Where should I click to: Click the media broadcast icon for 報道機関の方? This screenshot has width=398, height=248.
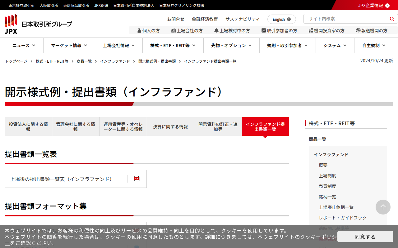tap(358, 30)
